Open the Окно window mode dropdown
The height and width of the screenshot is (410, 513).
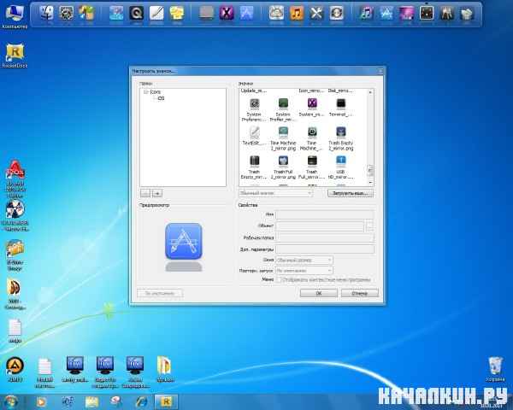click(304, 261)
